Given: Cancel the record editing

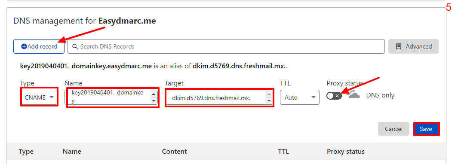Looking at the screenshot, I should point(393,129).
